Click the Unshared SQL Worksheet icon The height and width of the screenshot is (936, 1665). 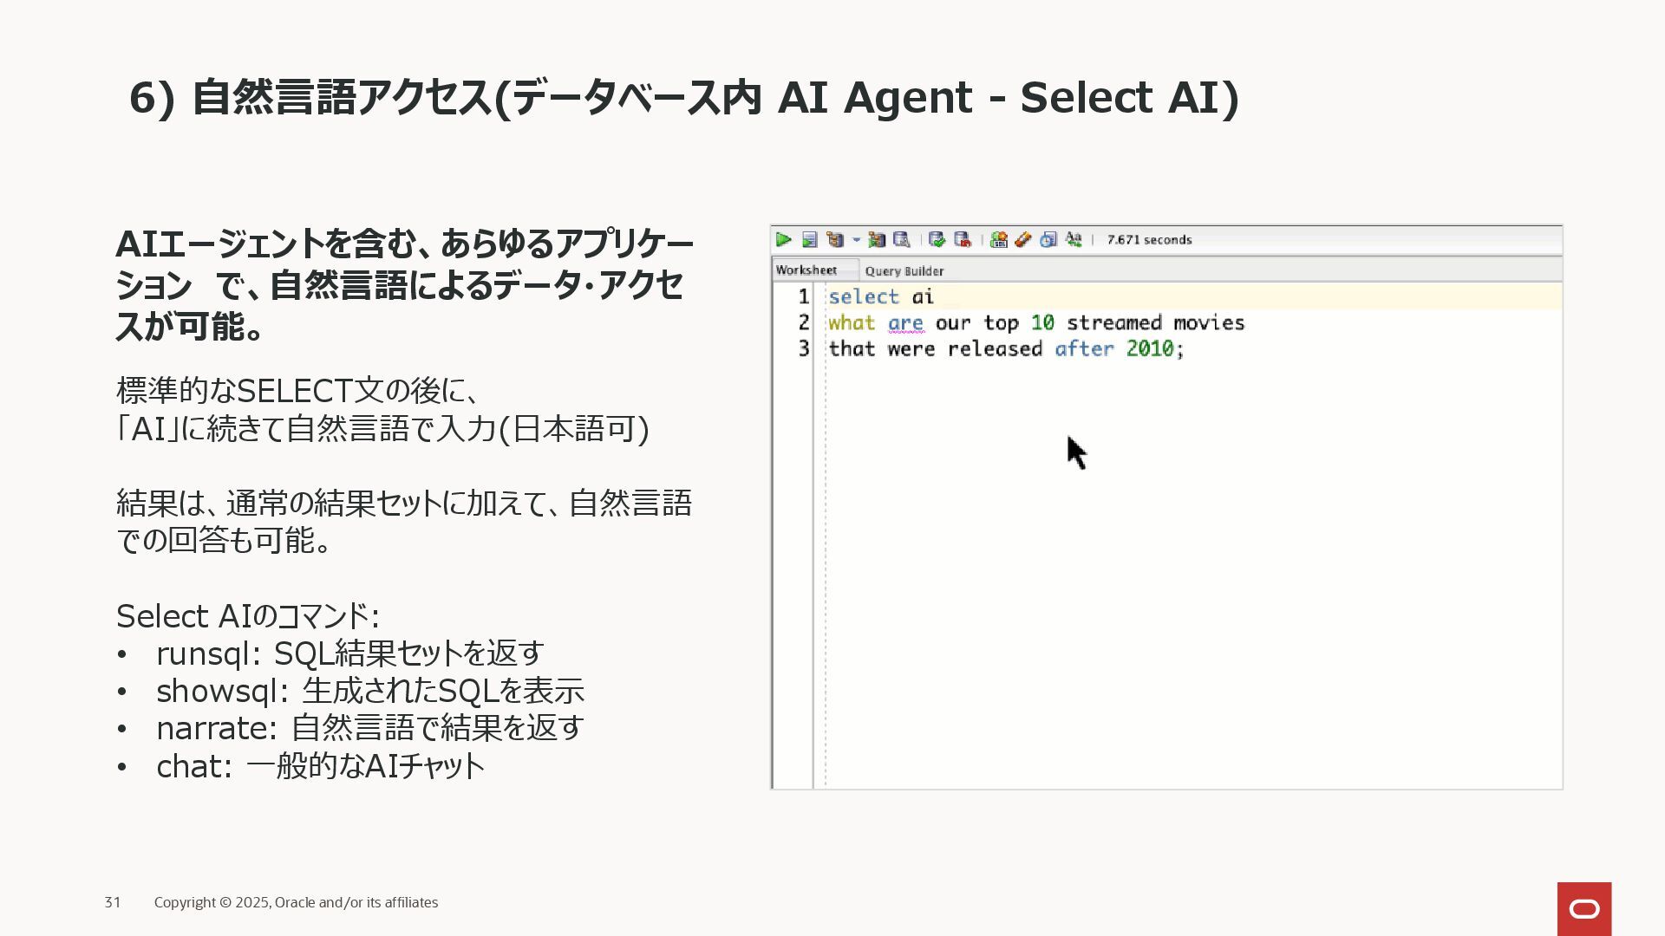pyautogui.click(x=998, y=239)
